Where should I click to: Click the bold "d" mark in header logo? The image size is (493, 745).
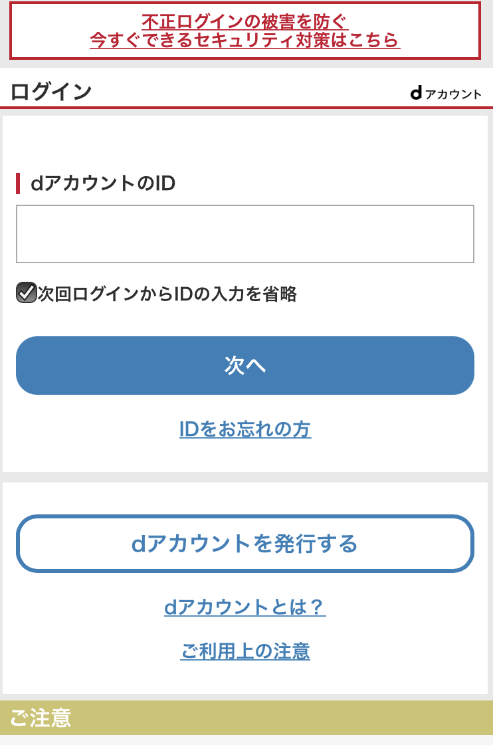[x=416, y=94]
